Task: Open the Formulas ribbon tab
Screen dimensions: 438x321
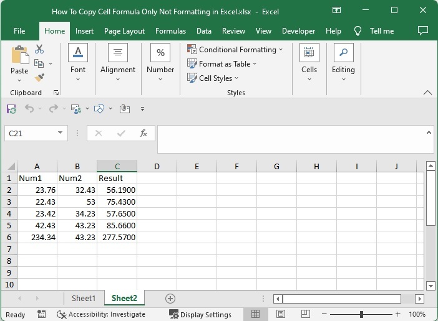Action: pyautogui.click(x=170, y=31)
